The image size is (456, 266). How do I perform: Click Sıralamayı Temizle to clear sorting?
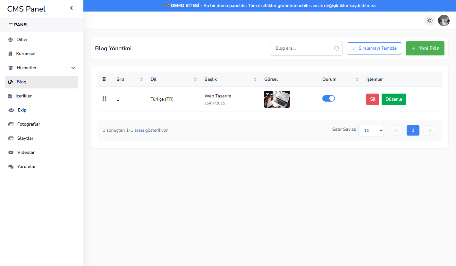coord(374,48)
